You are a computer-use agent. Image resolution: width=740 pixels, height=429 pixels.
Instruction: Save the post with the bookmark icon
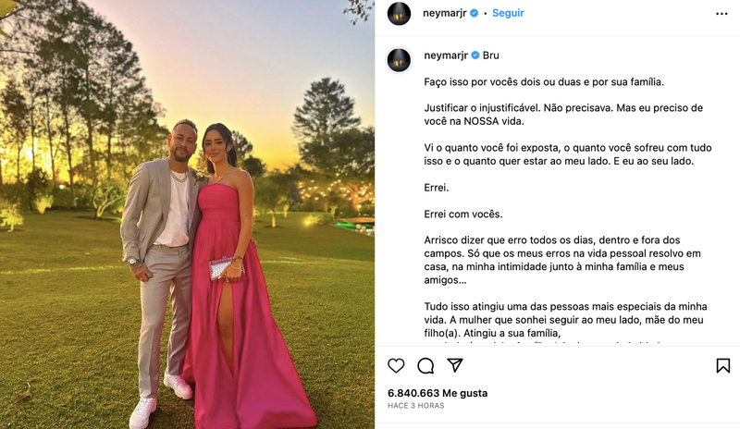723,366
